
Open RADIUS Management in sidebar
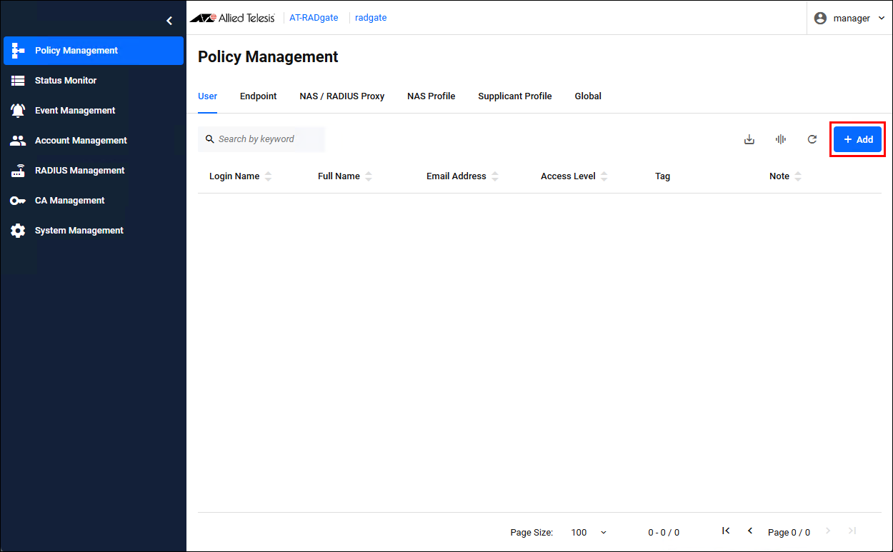click(x=93, y=171)
